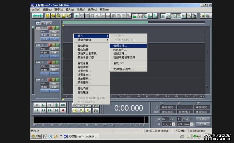Toggle solo S on track 2
This screenshot has width=234, height=143.
pyautogui.click(x=54, y=45)
